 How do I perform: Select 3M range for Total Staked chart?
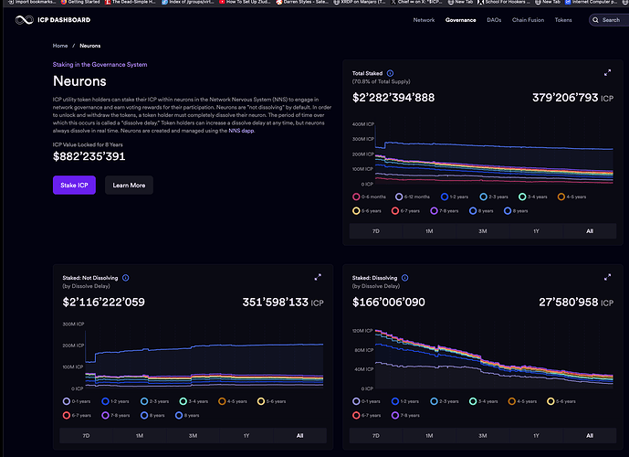(x=483, y=231)
